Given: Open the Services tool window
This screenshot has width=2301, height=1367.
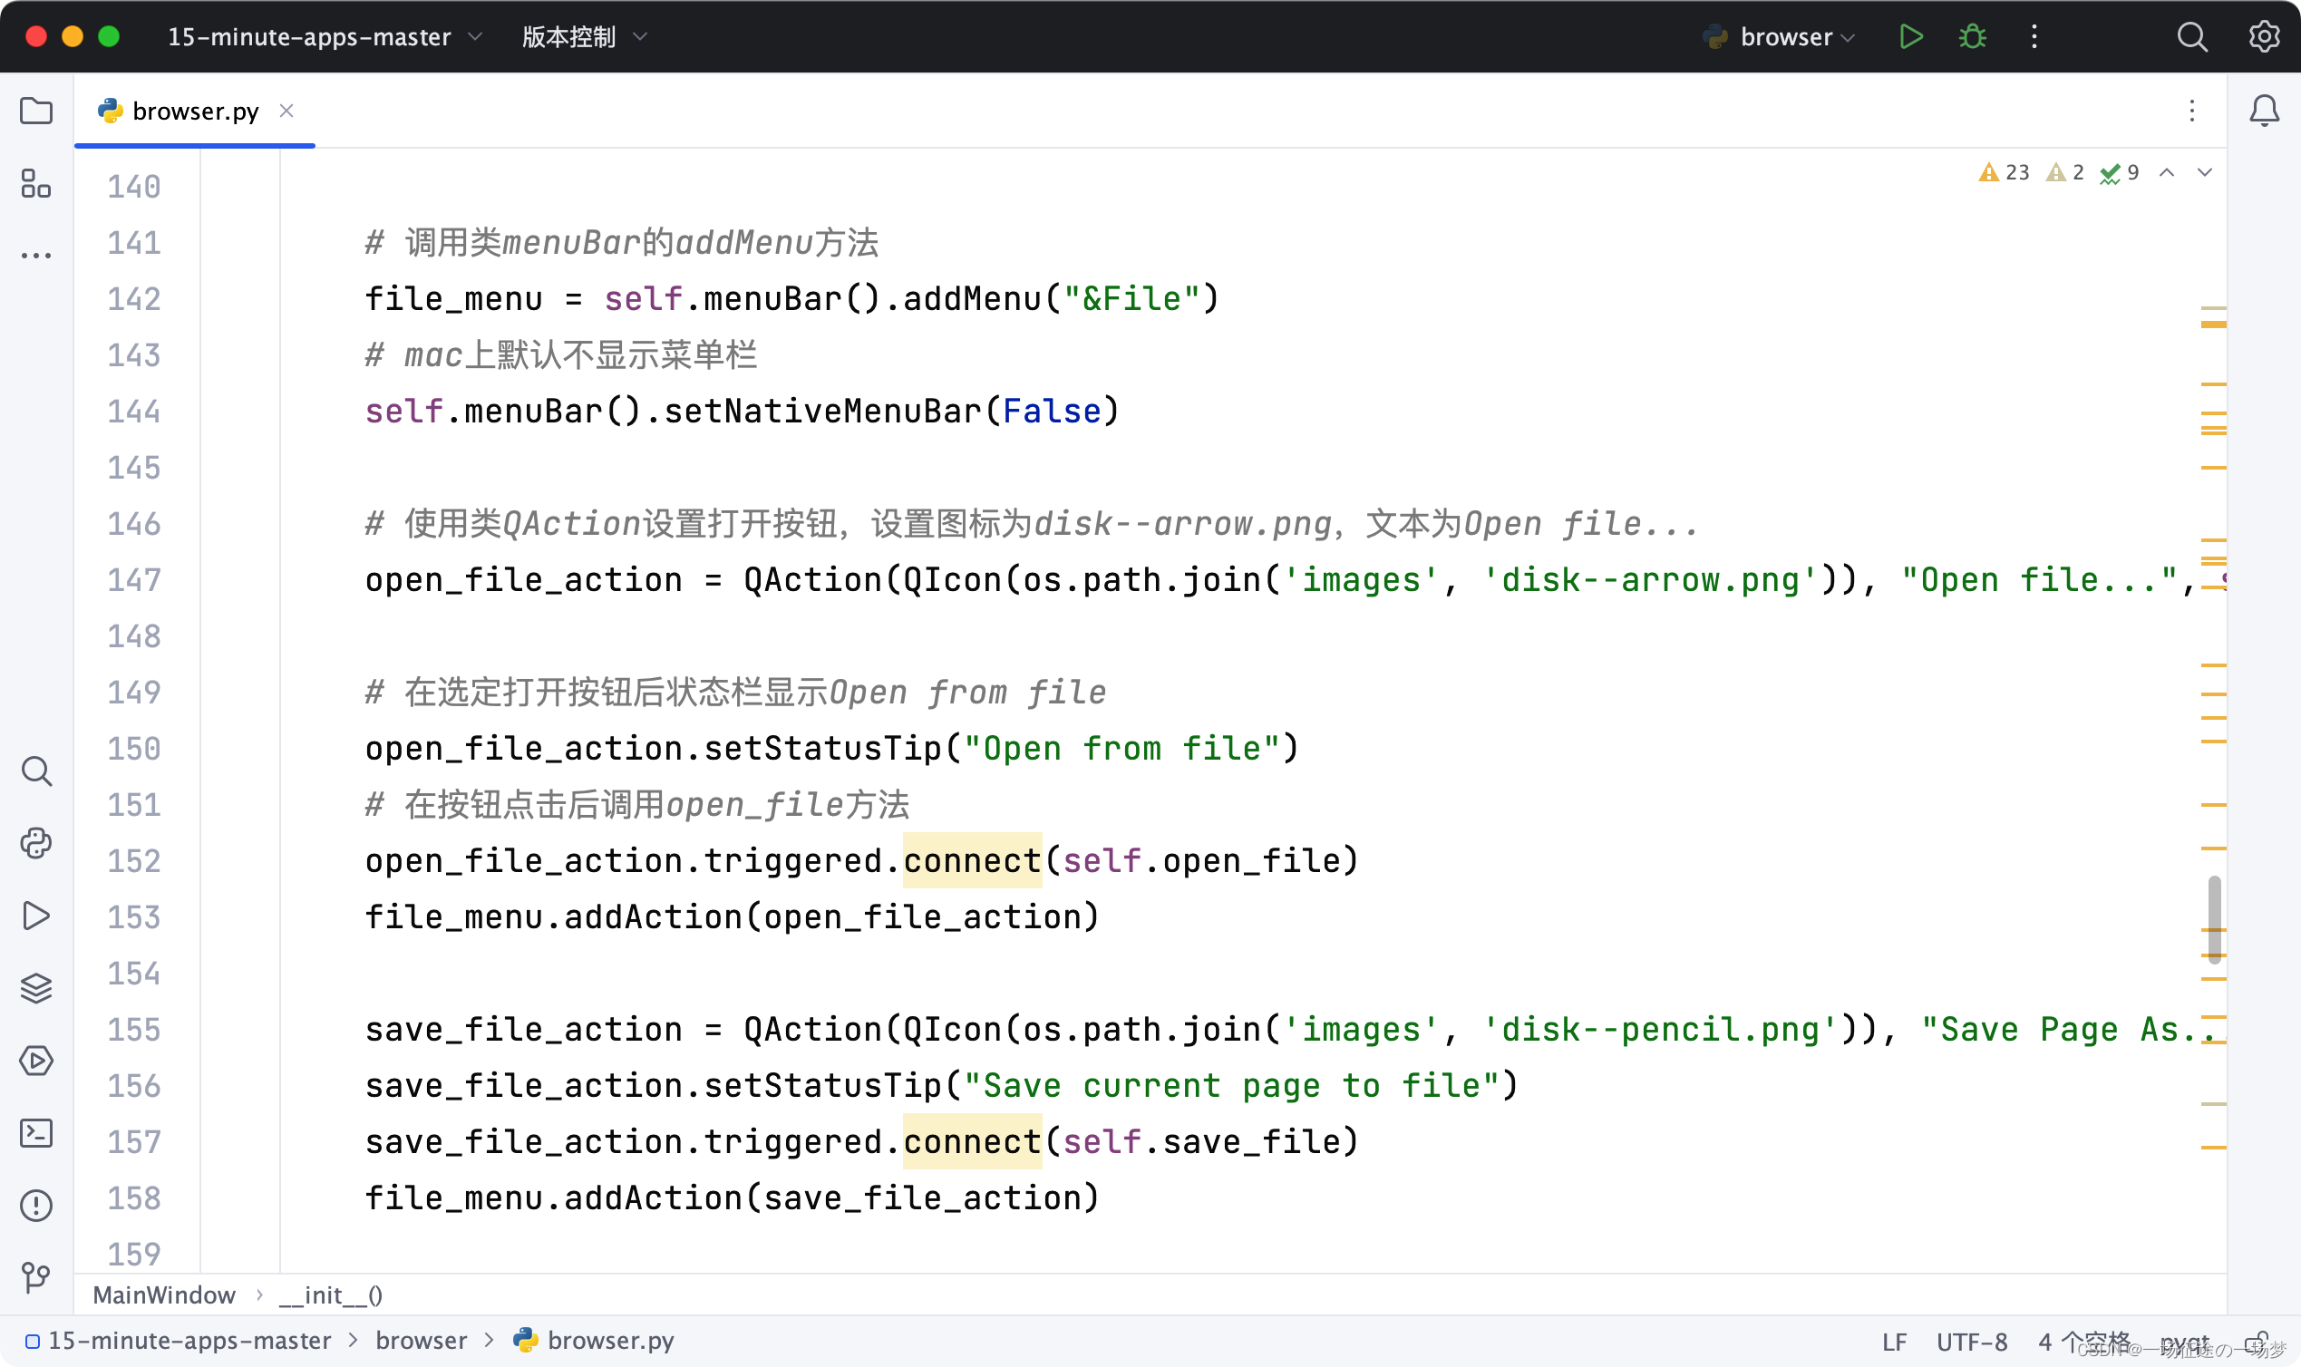Looking at the screenshot, I should pyautogui.click(x=36, y=1061).
